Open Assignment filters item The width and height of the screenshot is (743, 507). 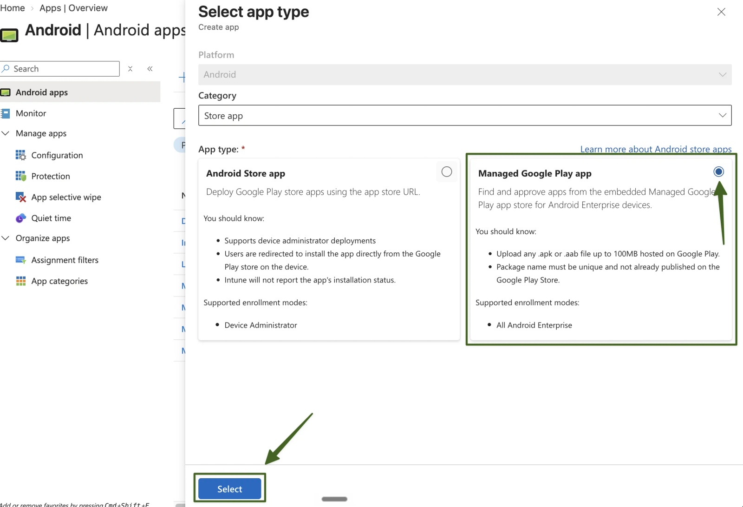tap(65, 260)
